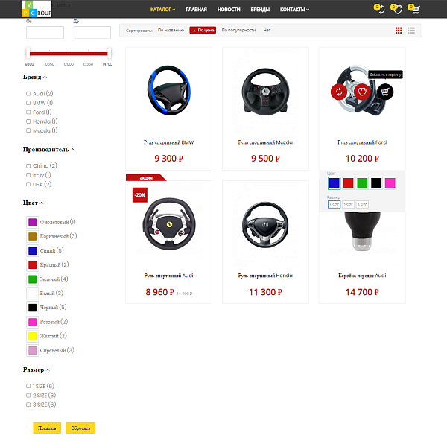The image size is (447, 447).
Task: Sort products by name
Action: 171,30
